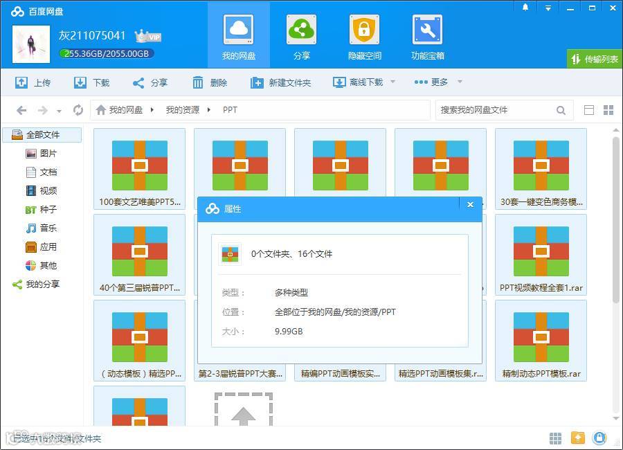This screenshot has width=623, height=450.
Task: Switch to grid thumbnail view icon
Action: [x=608, y=110]
